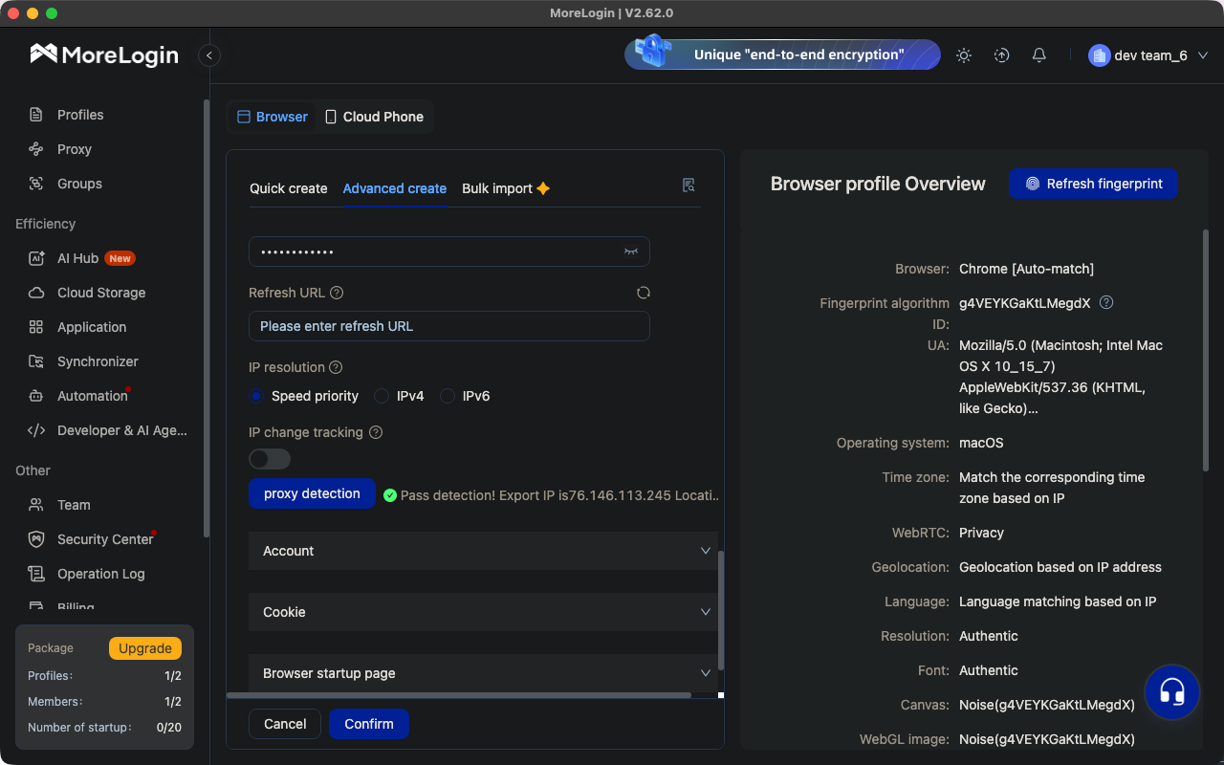
Task: Open Cloud Storage in sidebar
Action: click(x=103, y=293)
